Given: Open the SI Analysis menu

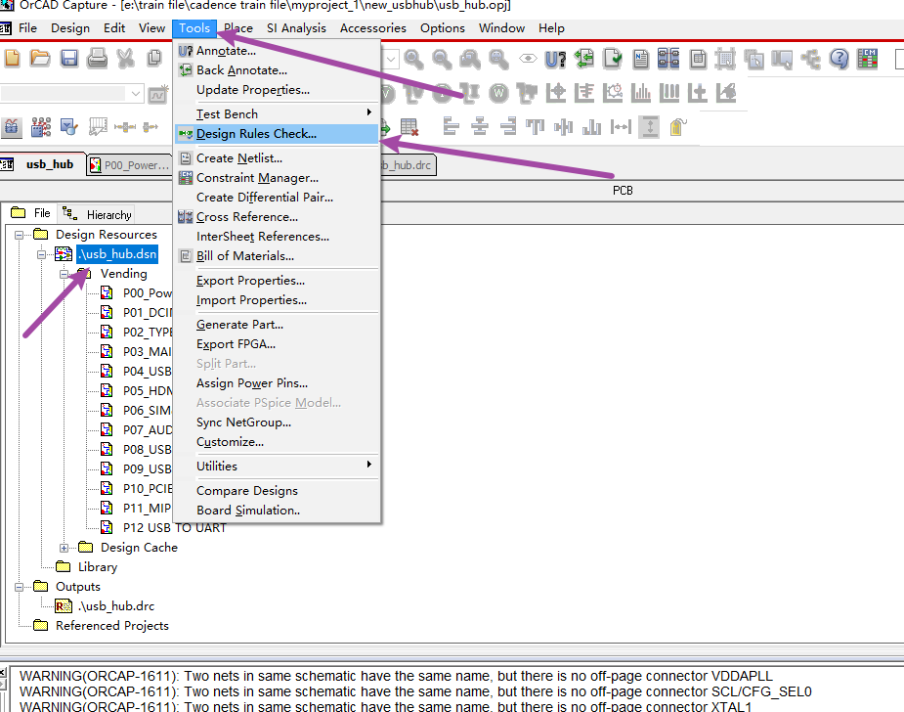Looking at the screenshot, I should pos(296,28).
